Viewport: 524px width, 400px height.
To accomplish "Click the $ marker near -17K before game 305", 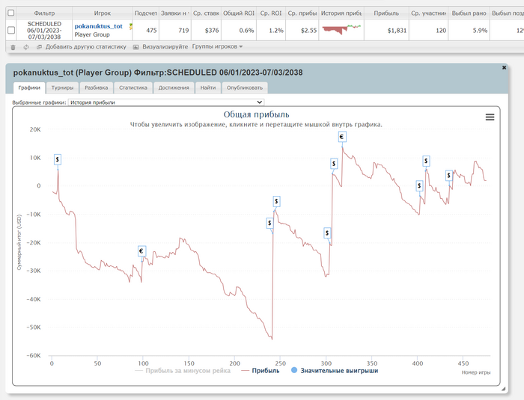I will pyautogui.click(x=327, y=233).
